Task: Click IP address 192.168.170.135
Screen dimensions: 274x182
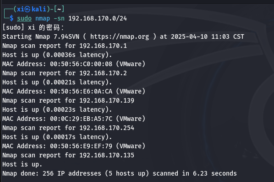Action: coord(107,155)
